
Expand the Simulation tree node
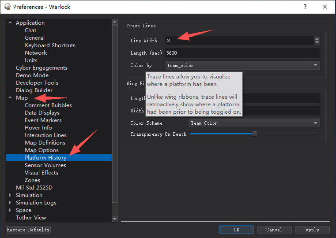[x=10, y=195]
